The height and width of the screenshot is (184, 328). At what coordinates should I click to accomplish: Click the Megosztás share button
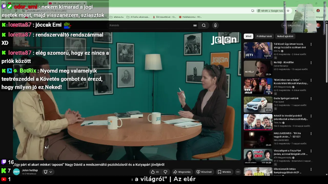[182, 172]
